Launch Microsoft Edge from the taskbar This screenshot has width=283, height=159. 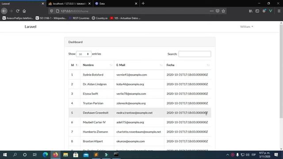click(45, 155)
